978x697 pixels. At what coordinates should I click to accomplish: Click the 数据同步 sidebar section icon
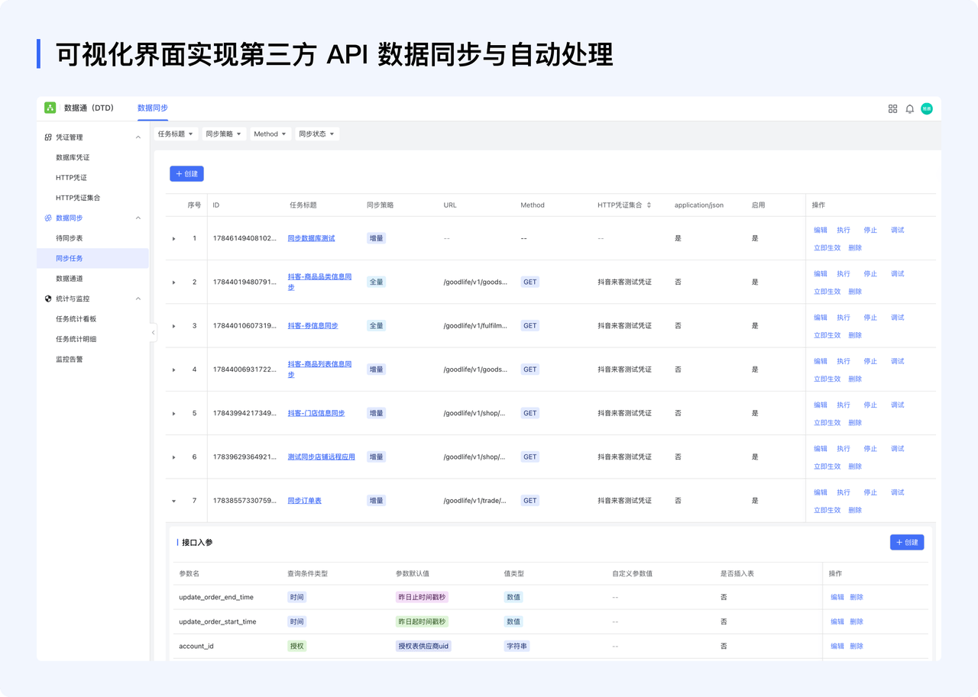pyautogui.click(x=48, y=218)
